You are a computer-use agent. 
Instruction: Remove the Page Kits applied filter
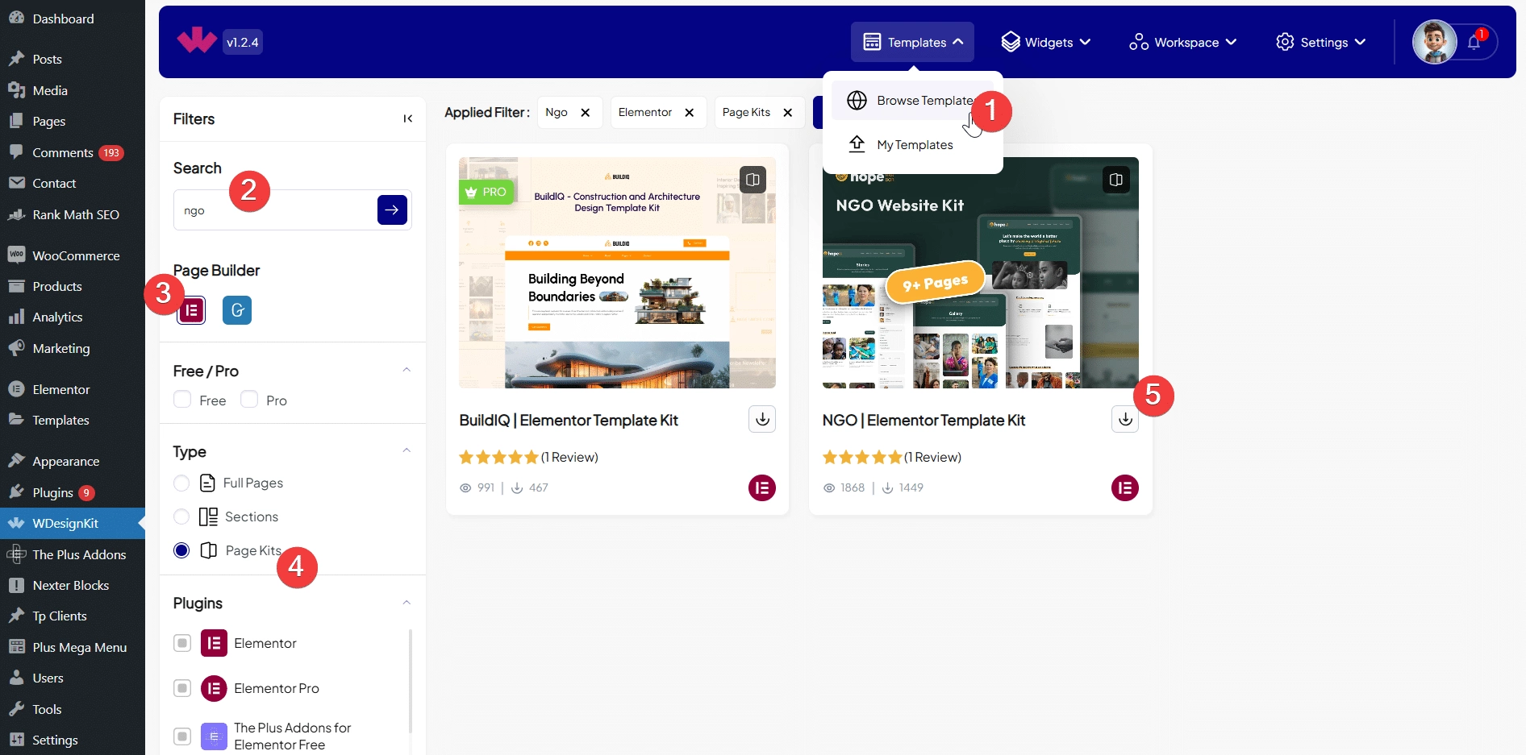pos(788,113)
